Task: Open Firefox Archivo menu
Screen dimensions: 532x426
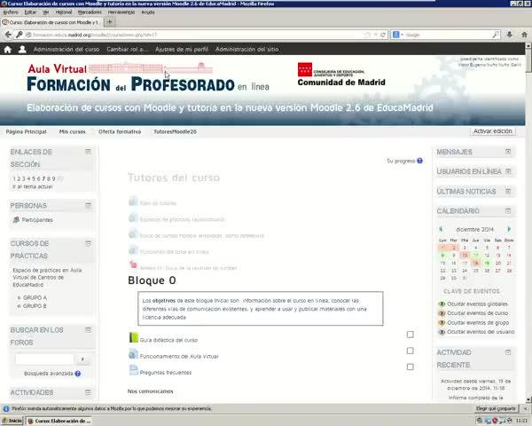Action: point(11,12)
